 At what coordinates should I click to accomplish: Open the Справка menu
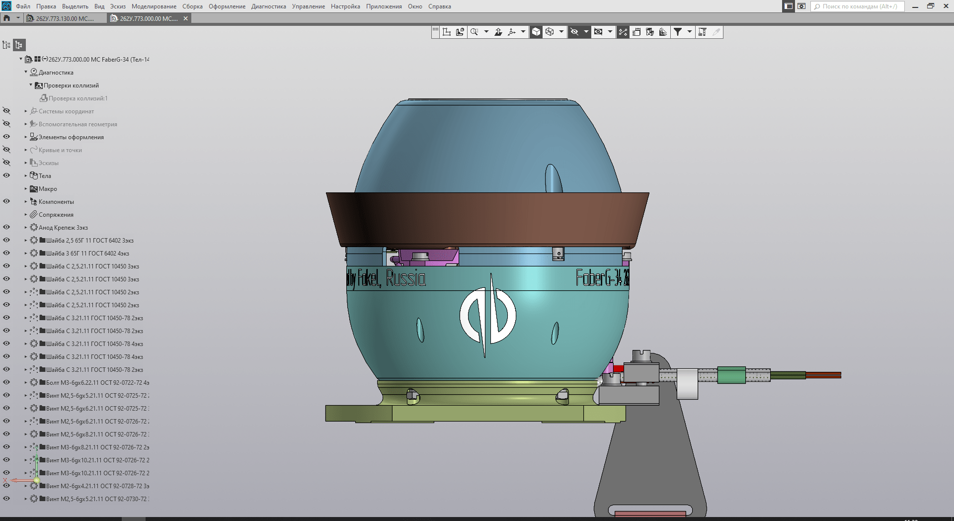pos(440,6)
